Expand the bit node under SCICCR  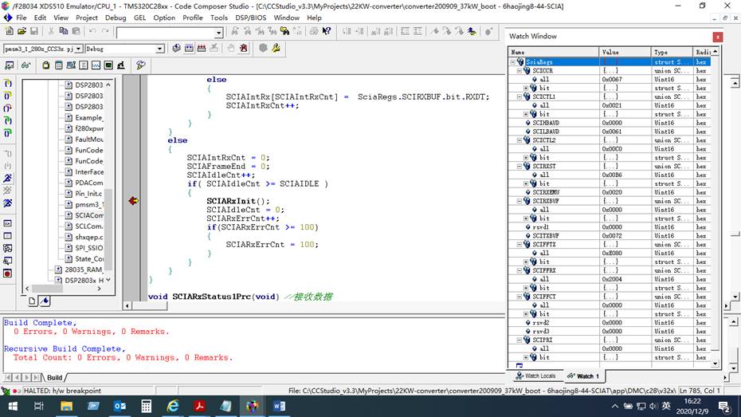click(x=526, y=88)
